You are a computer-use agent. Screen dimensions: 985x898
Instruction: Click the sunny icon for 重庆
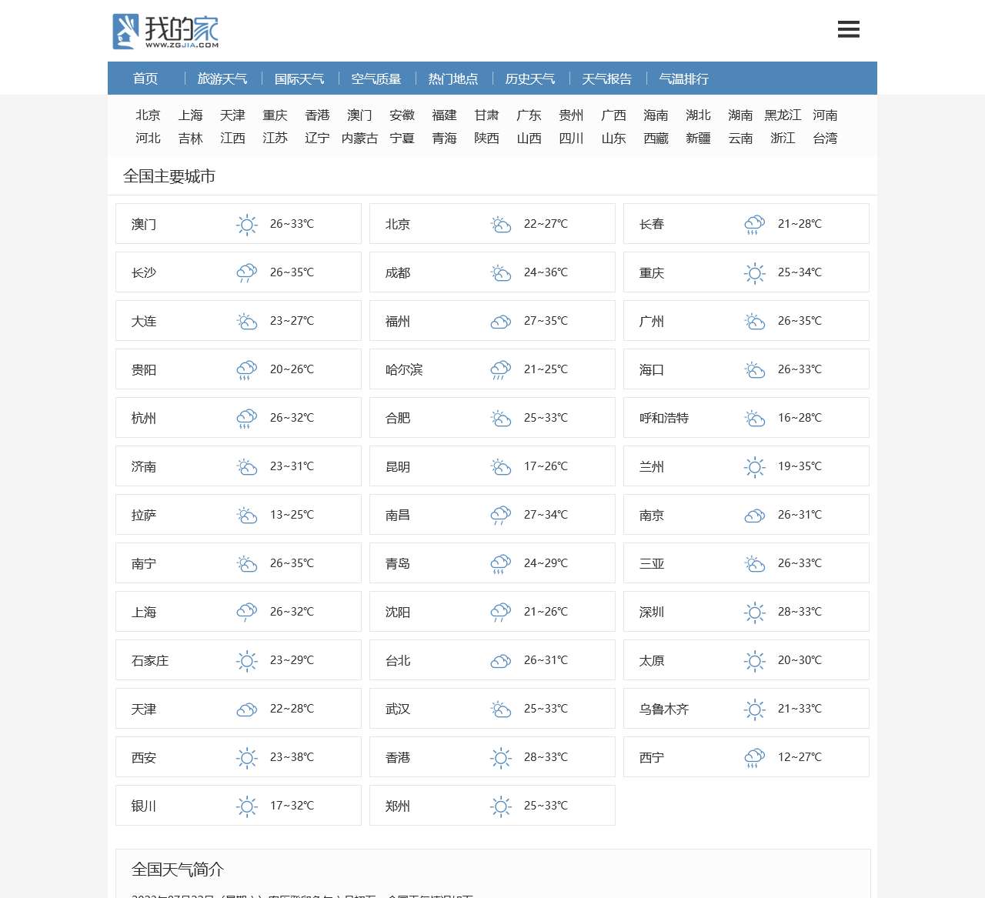(x=754, y=273)
